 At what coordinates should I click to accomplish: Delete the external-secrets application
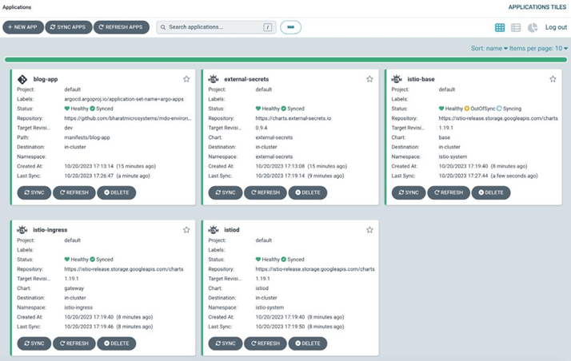pos(308,192)
